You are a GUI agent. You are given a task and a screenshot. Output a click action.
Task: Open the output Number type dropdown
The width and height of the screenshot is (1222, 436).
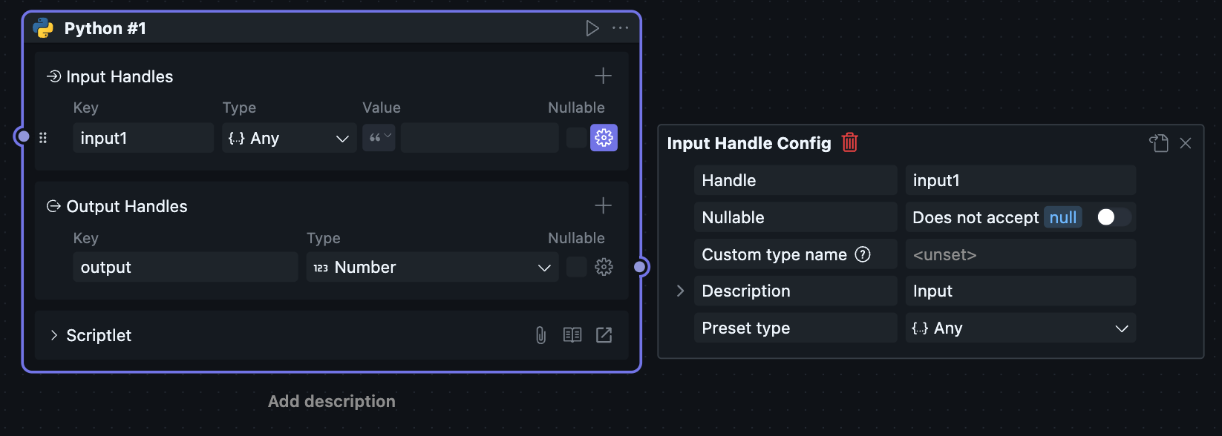click(431, 267)
